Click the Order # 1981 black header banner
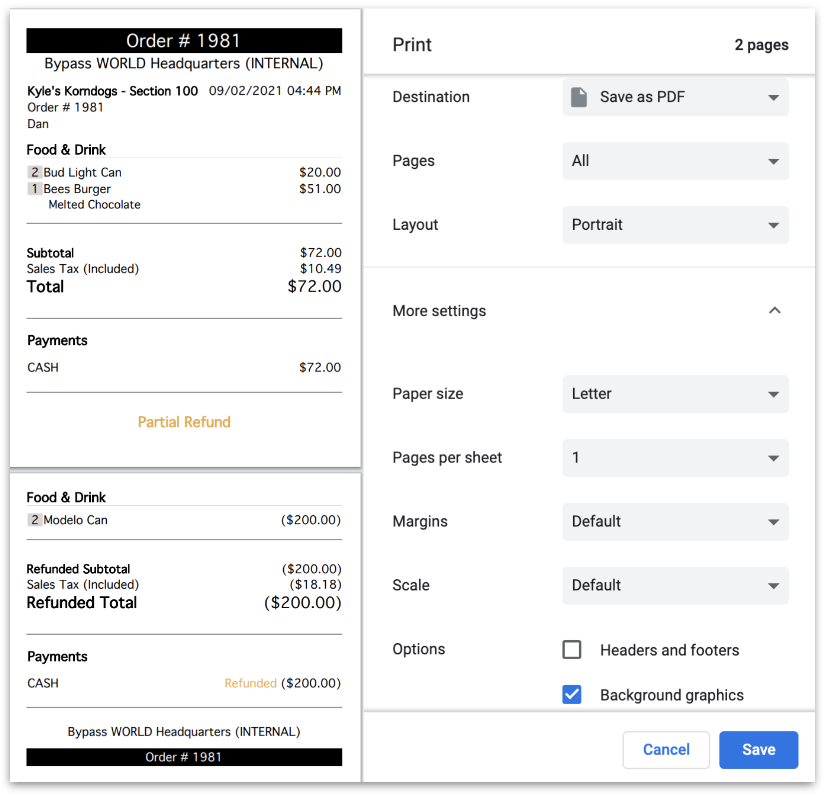This screenshot has height=796, width=826. pos(184,40)
